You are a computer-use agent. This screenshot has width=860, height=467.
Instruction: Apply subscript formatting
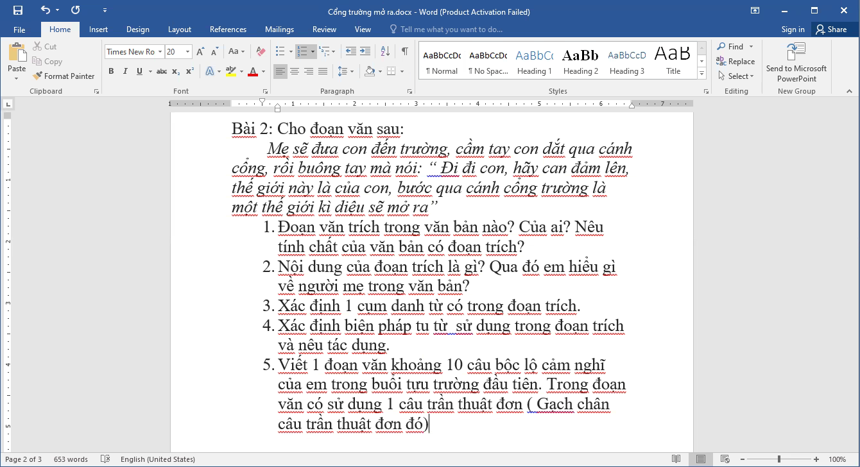177,71
